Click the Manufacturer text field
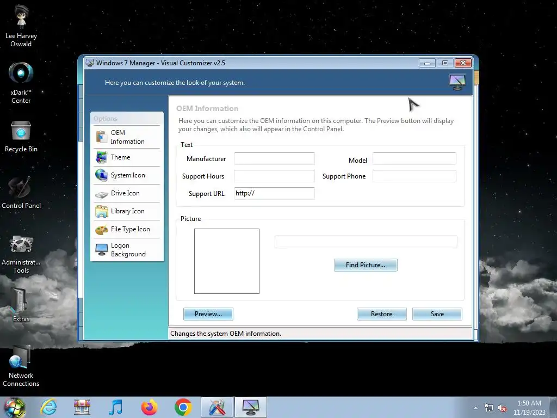Viewport: 557px width, 418px height. pos(274,158)
